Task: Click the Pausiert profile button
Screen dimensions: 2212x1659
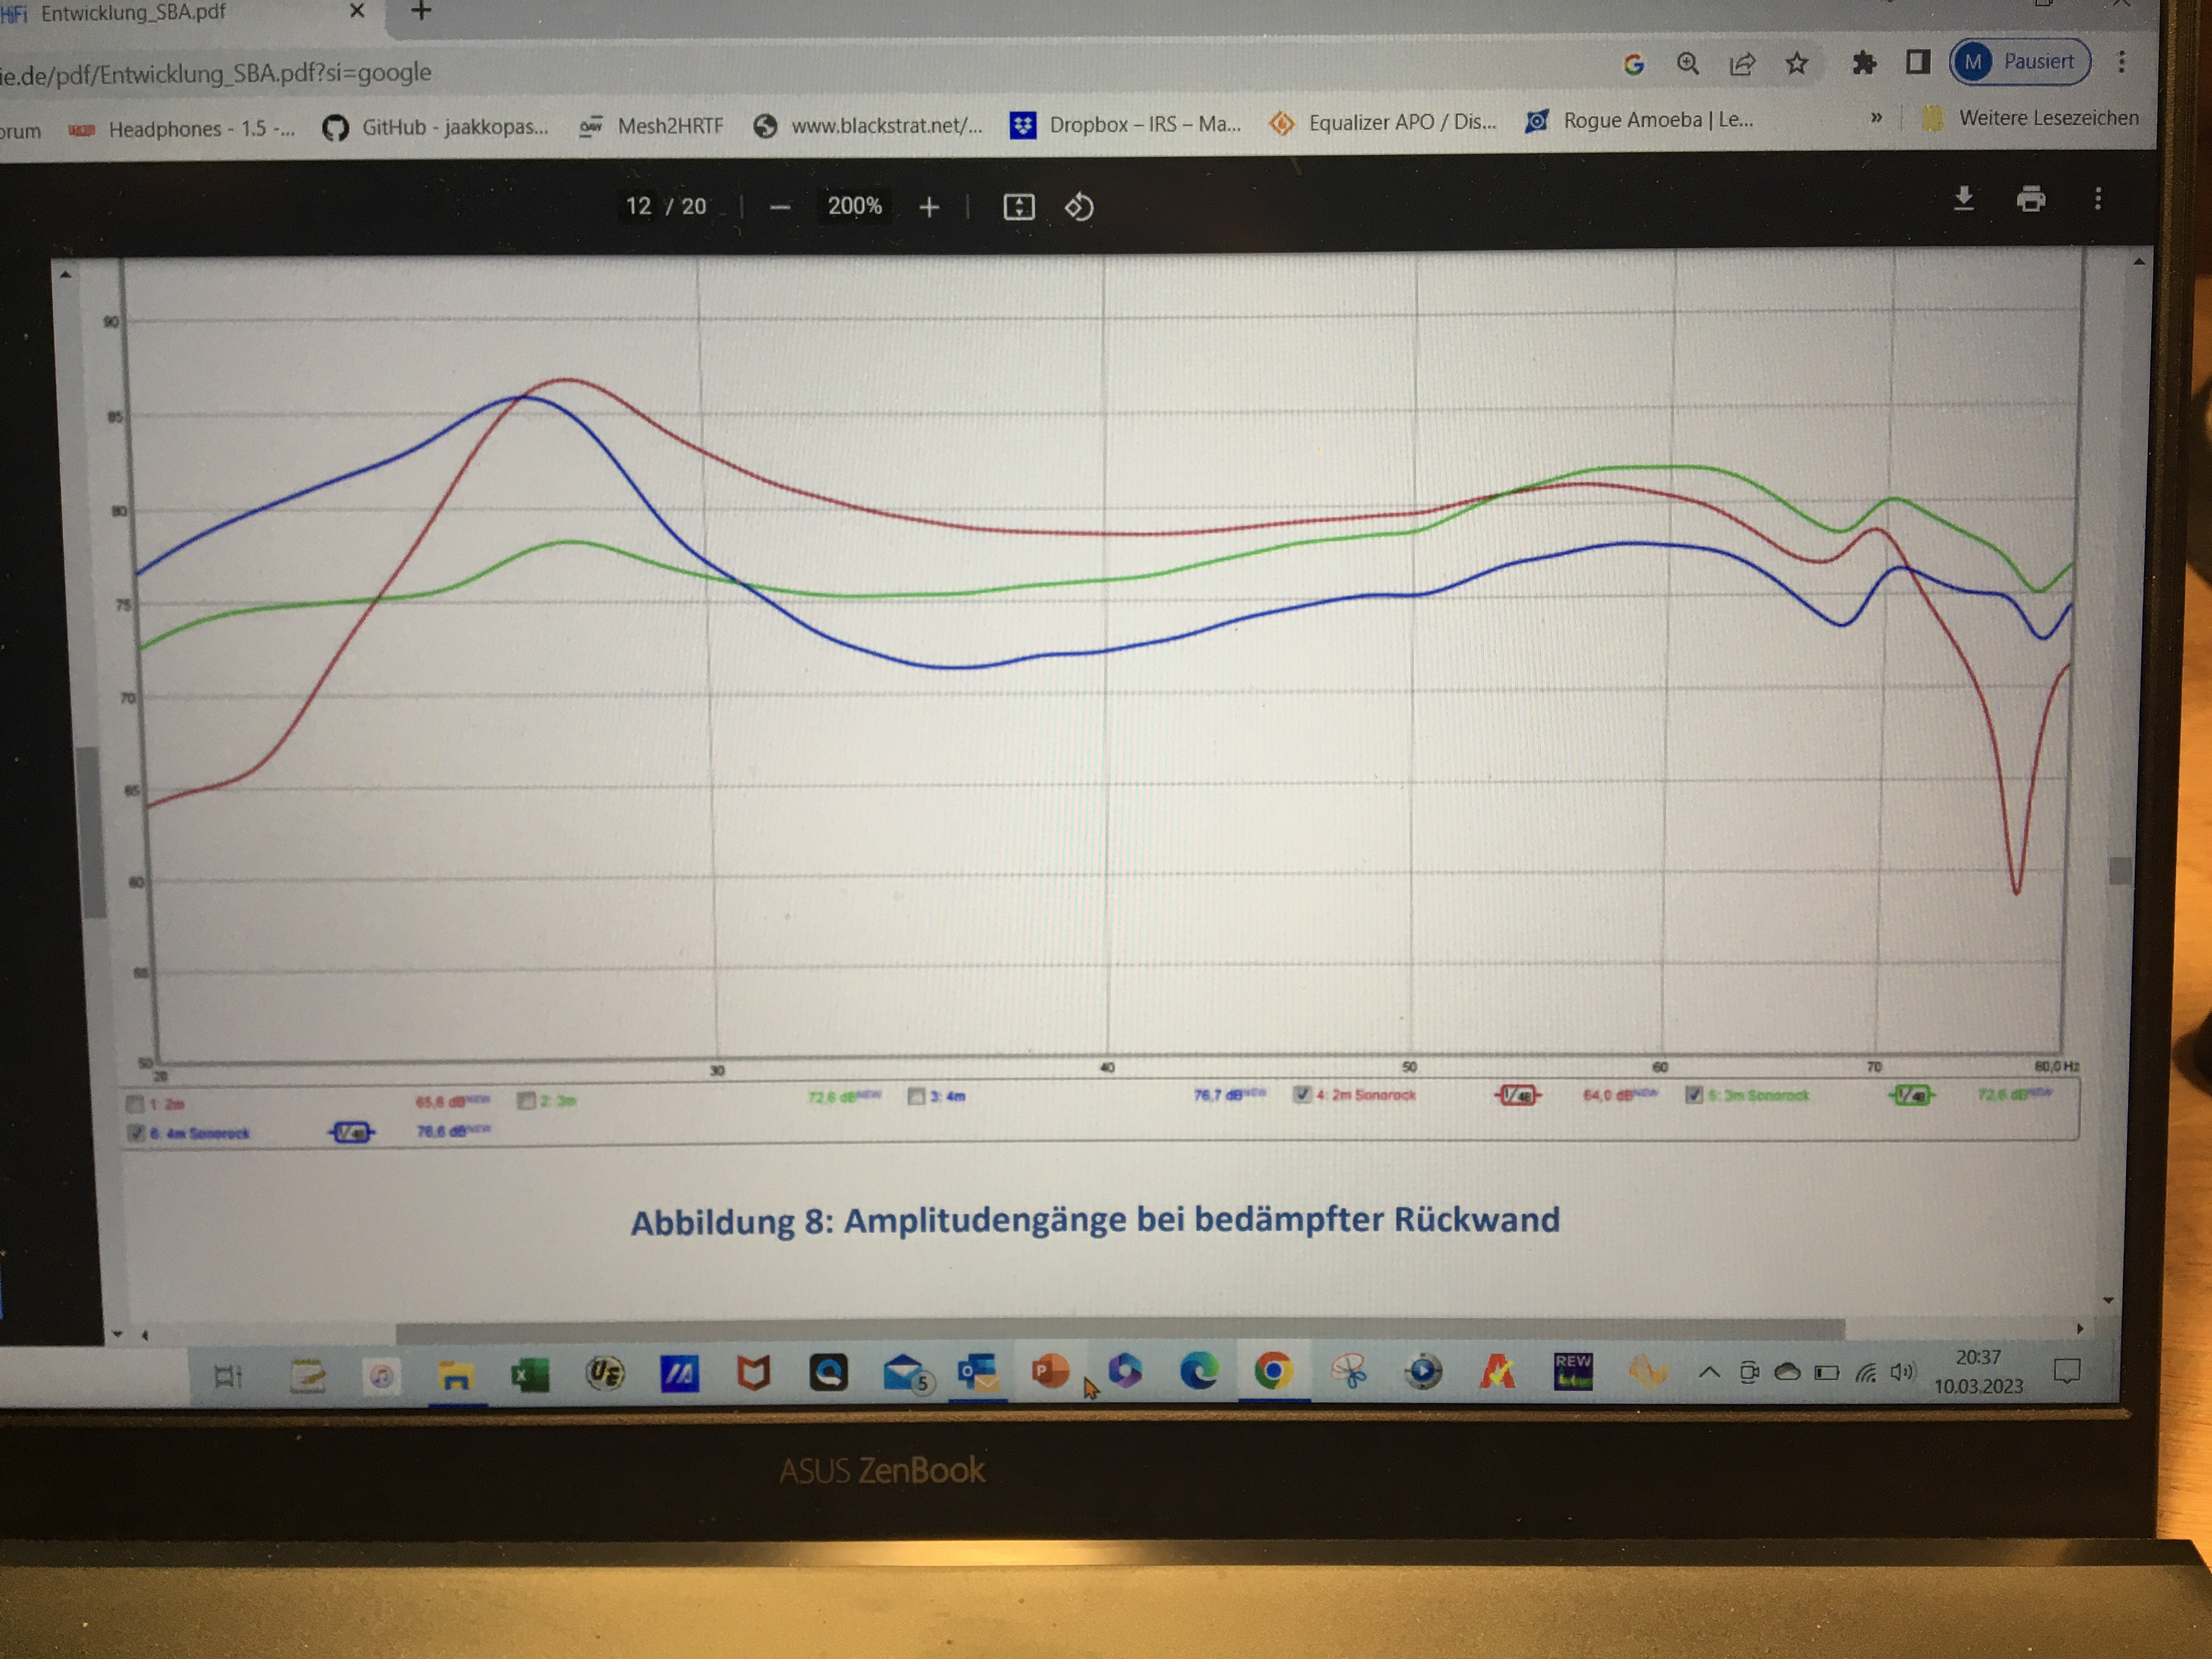Action: pyautogui.click(x=2020, y=62)
